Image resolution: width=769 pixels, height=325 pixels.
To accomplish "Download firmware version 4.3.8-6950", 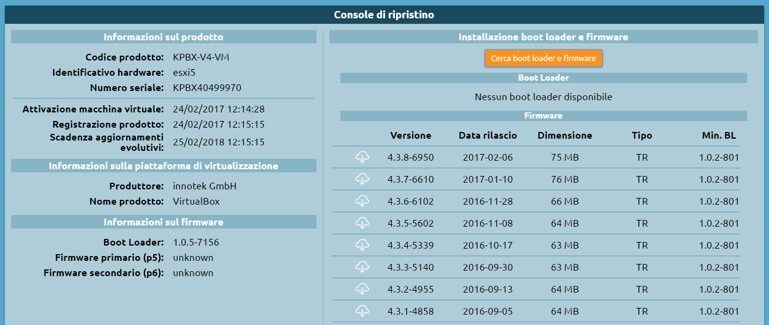I will tap(362, 157).
